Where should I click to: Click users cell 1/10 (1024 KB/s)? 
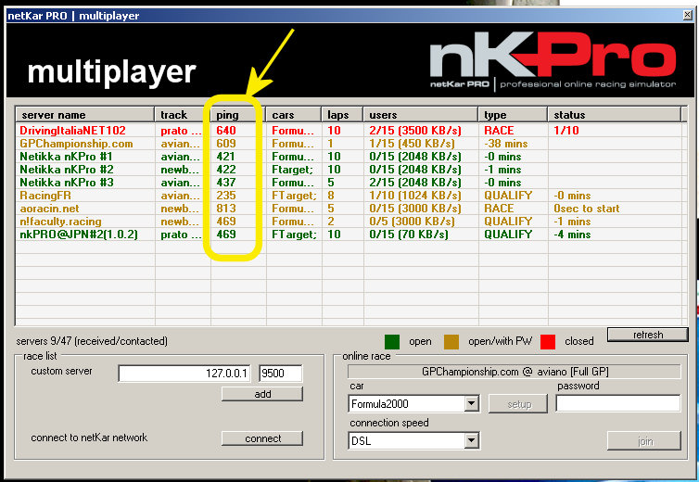[415, 196]
